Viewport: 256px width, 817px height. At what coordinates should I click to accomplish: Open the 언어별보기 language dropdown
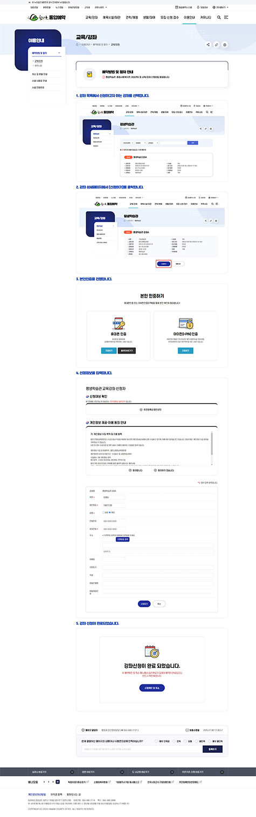click(222, 7)
